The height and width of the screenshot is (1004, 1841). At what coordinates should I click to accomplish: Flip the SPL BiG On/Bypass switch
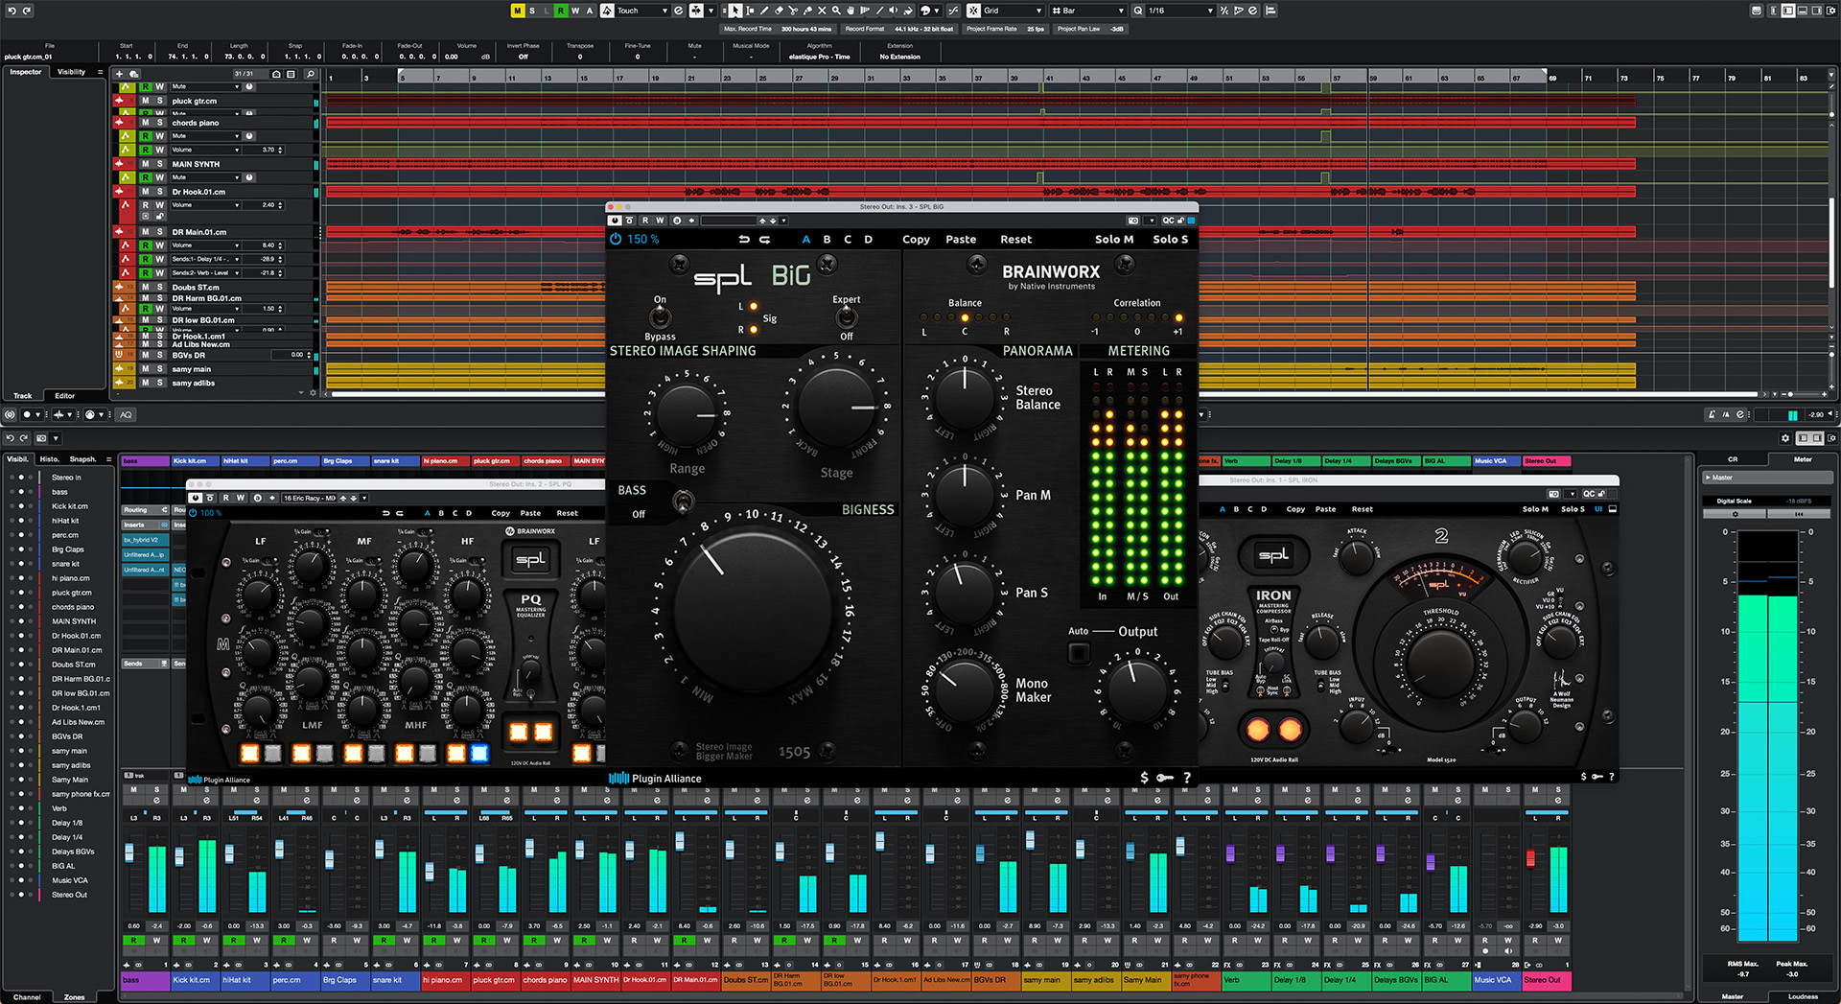pos(660,317)
